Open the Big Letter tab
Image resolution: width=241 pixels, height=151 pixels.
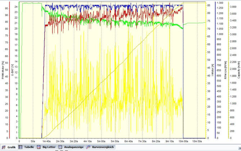(x=48, y=147)
